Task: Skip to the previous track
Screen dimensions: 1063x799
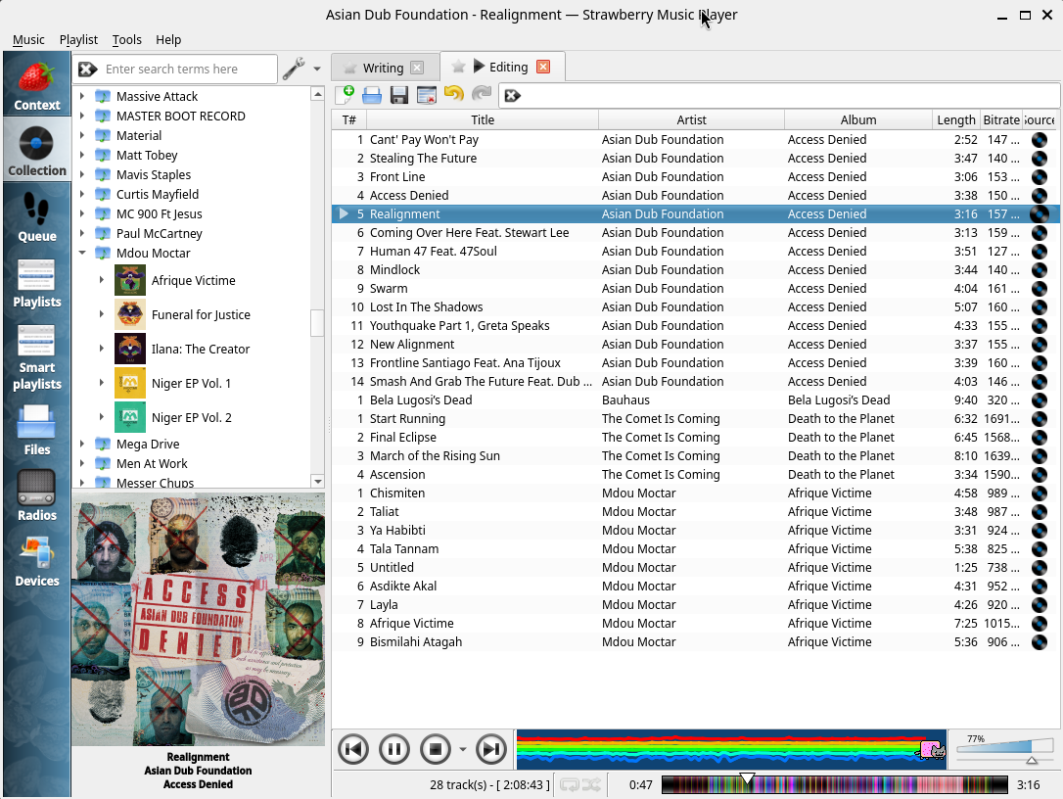Action: pyautogui.click(x=353, y=749)
